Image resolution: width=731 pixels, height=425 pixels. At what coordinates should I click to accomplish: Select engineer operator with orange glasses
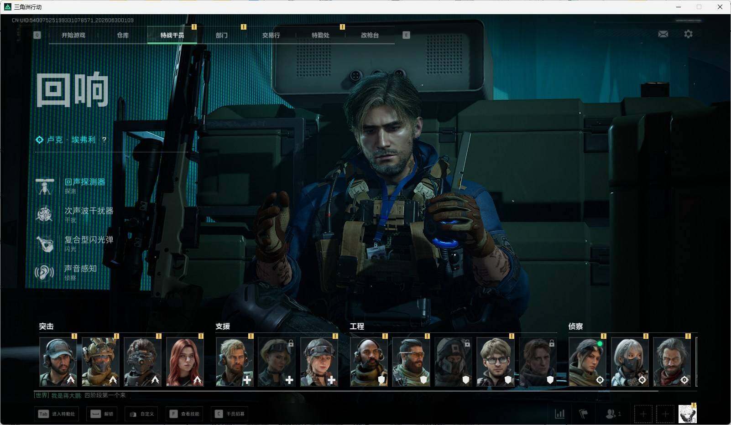click(x=411, y=362)
